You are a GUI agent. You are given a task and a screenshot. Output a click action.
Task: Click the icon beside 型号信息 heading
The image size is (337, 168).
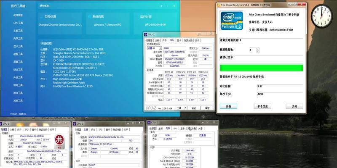tap(42, 16)
